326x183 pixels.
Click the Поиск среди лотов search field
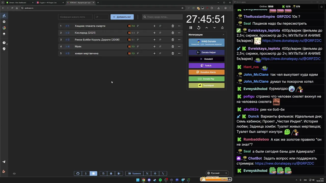pos(162,17)
